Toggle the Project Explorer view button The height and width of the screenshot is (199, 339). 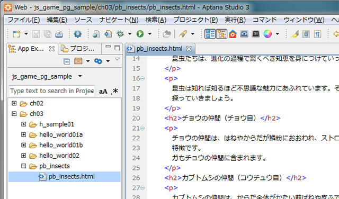coord(210,34)
